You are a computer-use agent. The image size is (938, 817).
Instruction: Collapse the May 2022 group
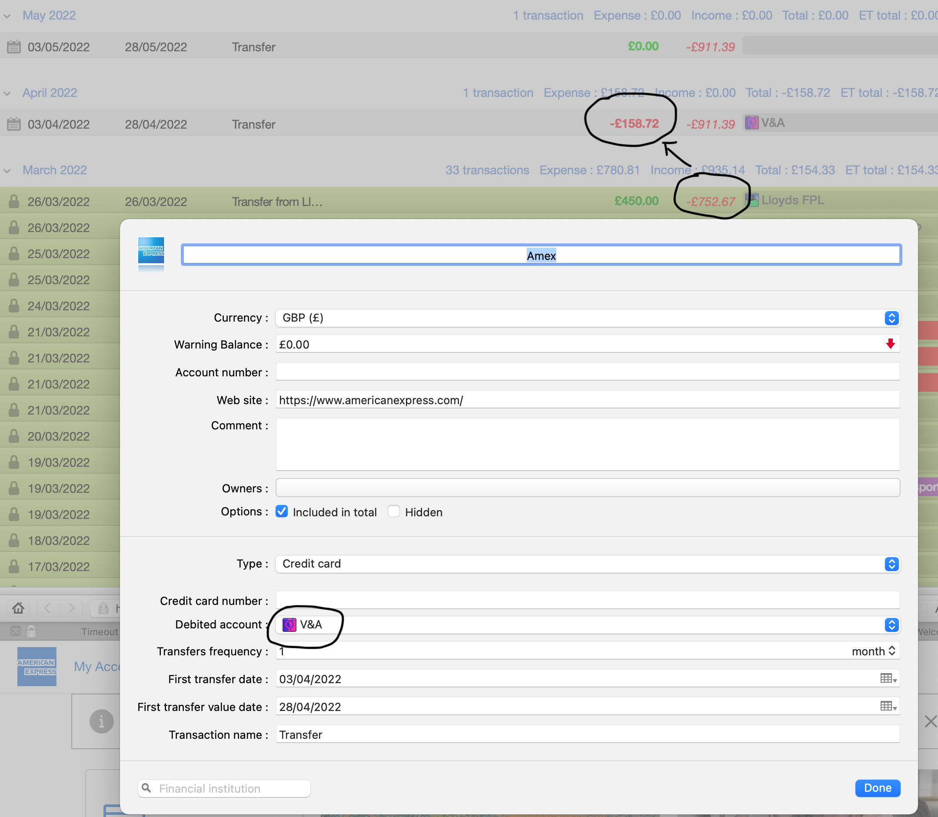(x=7, y=16)
